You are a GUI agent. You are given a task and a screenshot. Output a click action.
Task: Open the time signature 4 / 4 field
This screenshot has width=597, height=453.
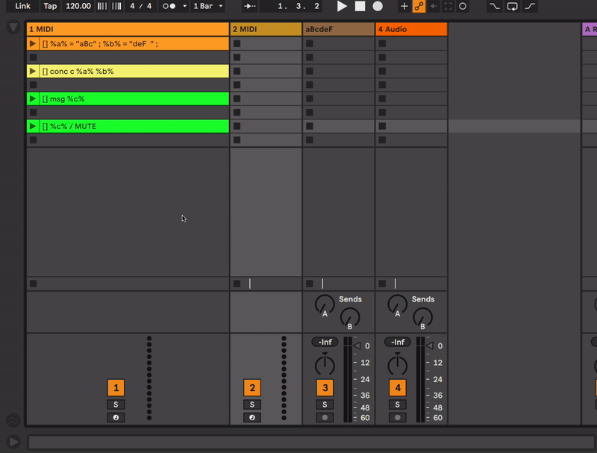coord(140,6)
